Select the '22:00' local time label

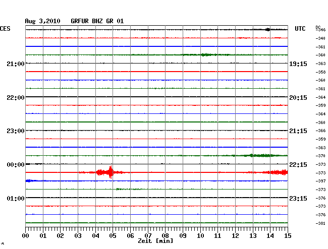tap(16, 98)
